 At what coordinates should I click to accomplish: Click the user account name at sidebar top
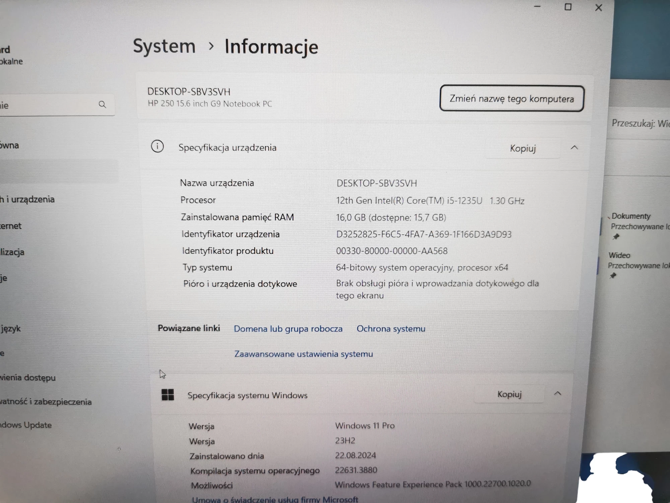5,50
